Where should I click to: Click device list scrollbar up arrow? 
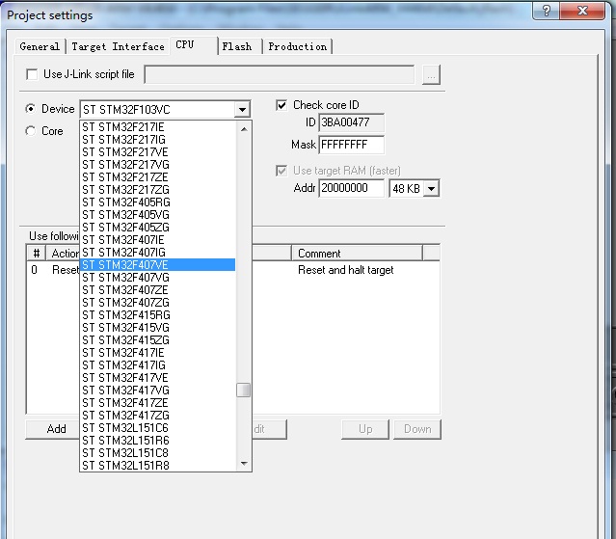pyautogui.click(x=244, y=129)
